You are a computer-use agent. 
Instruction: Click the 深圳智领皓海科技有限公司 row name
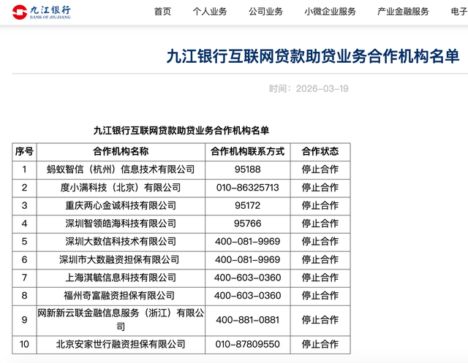tap(121, 223)
